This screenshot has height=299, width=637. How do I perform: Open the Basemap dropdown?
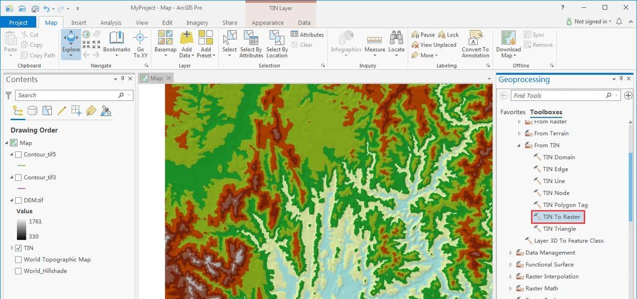click(x=165, y=54)
